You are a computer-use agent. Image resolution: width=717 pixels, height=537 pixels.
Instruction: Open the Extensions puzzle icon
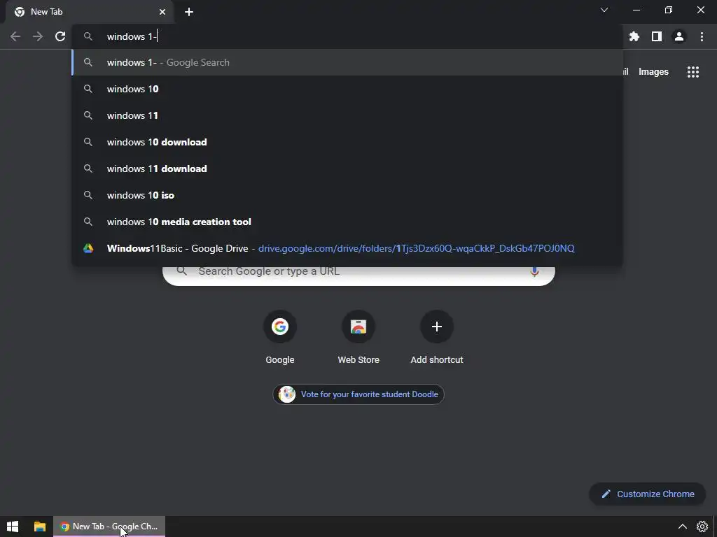(x=634, y=36)
